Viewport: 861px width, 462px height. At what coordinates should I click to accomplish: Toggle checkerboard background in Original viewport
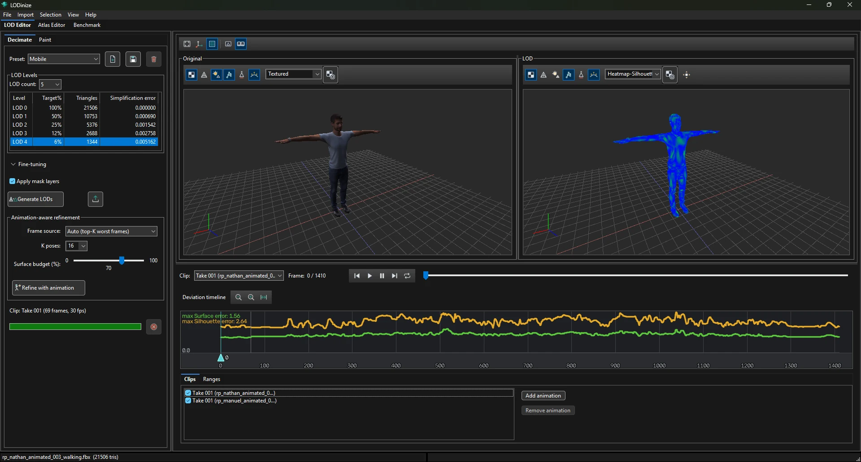point(191,75)
